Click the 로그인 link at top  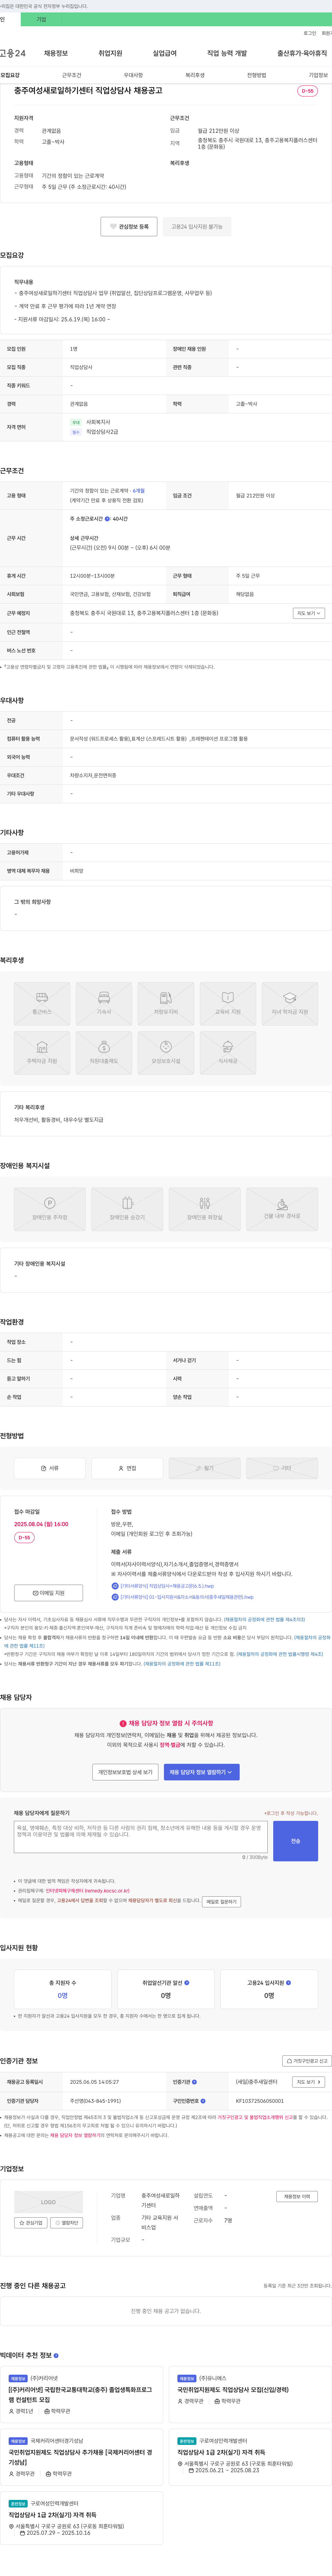310,33
